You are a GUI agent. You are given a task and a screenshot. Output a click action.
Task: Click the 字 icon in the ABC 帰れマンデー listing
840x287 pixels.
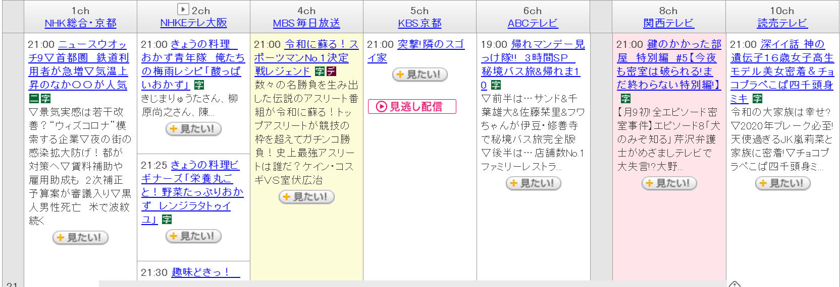[x=496, y=85]
